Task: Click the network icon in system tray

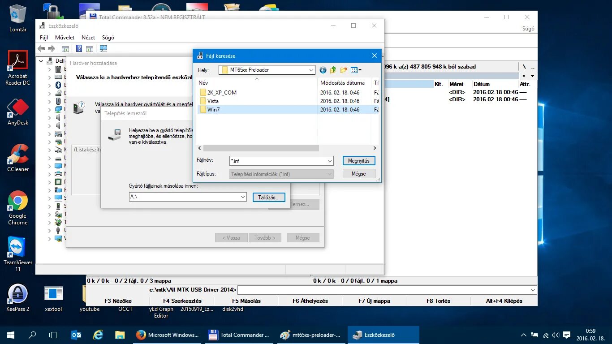Action: coord(546,335)
